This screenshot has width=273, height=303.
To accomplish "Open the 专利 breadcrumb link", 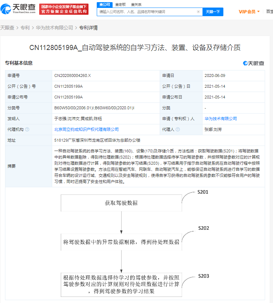I will (25, 28).
